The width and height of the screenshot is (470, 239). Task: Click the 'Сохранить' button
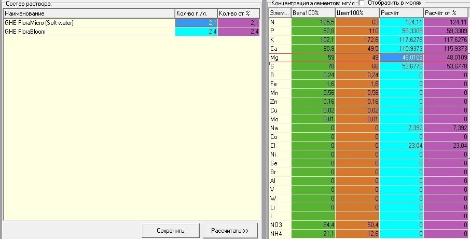point(171,231)
